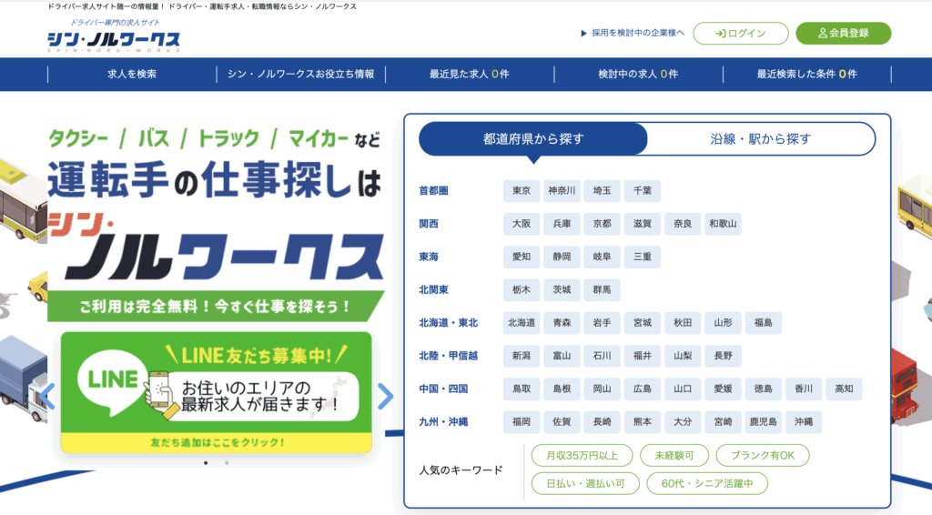Open the ログイン login button
932x515 pixels.
click(740, 34)
